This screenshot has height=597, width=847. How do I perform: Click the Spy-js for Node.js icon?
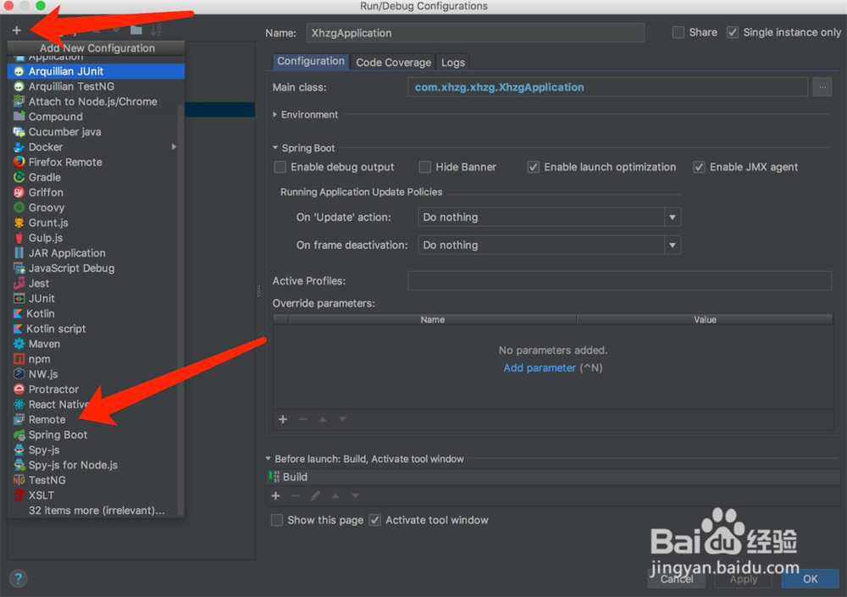(19, 465)
